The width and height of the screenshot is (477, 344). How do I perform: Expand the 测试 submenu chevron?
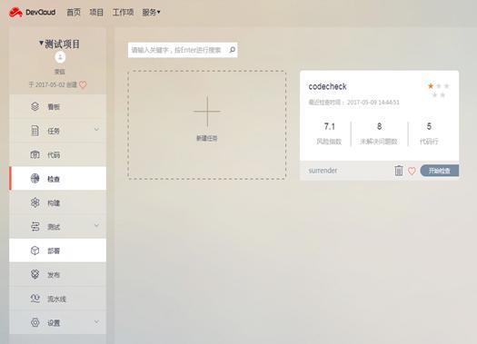[x=96, y=225]
